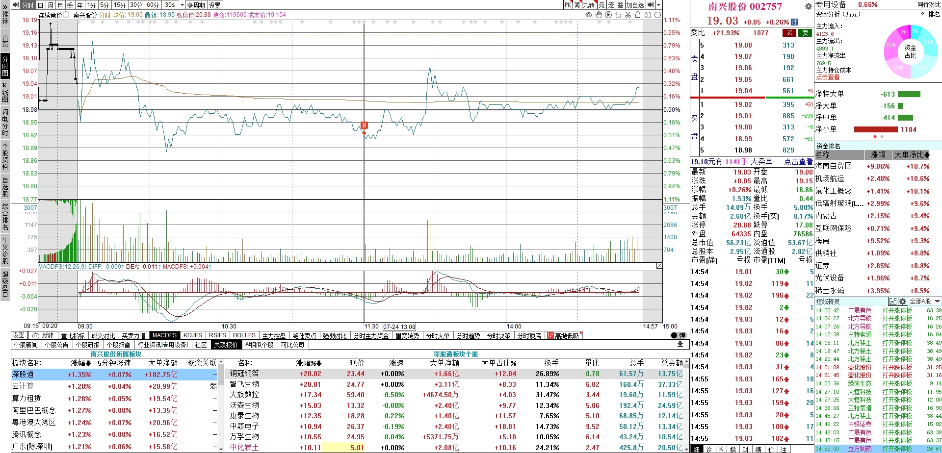Click the 设置 button beside 新建
942x453 pixels.
(19, 335)
